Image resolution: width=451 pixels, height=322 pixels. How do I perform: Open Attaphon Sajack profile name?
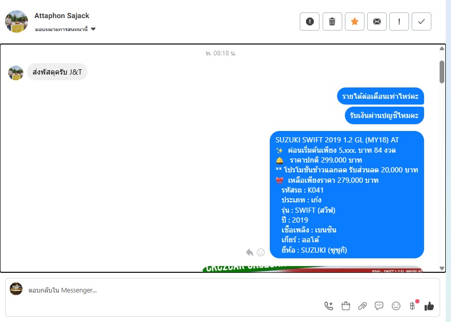click(x=62, y=16)
